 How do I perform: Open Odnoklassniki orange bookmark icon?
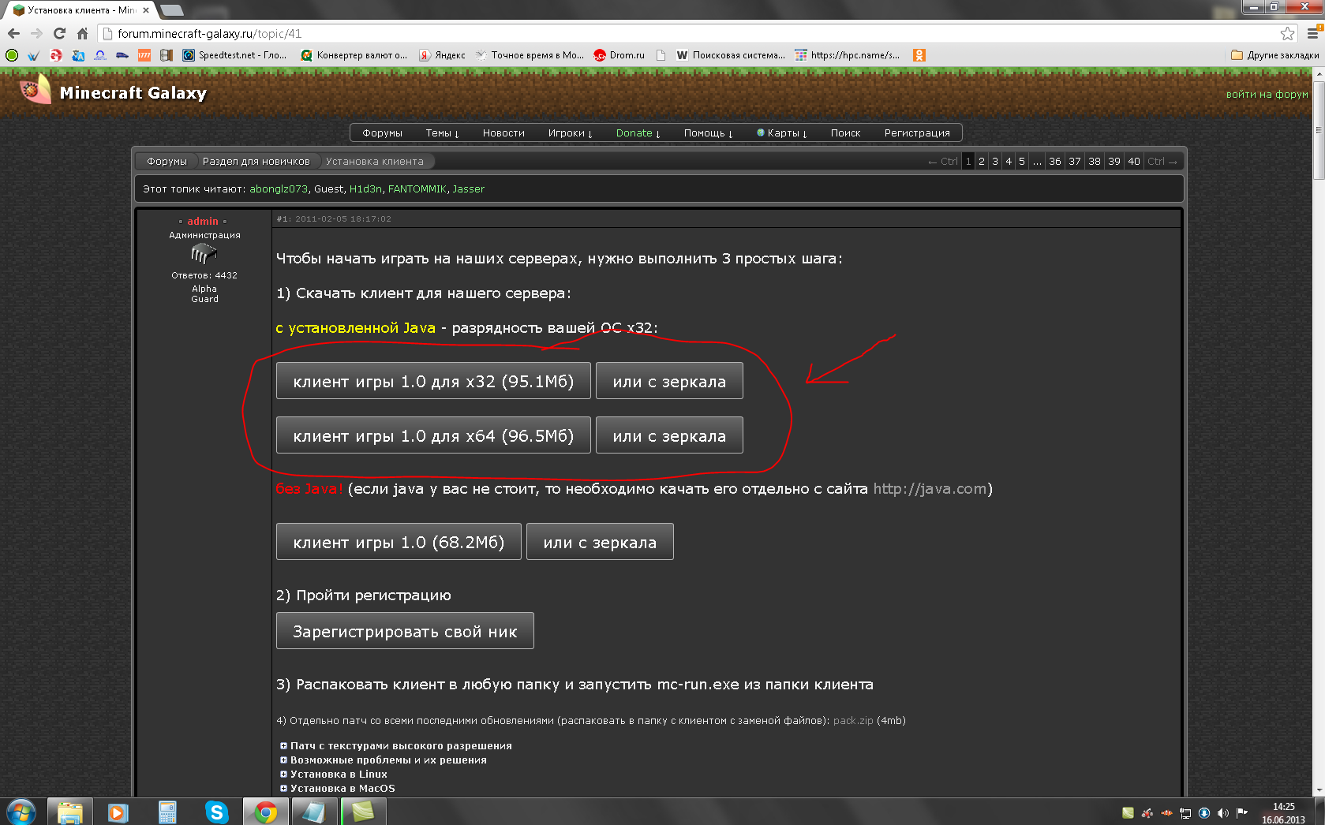pos(919,55)
